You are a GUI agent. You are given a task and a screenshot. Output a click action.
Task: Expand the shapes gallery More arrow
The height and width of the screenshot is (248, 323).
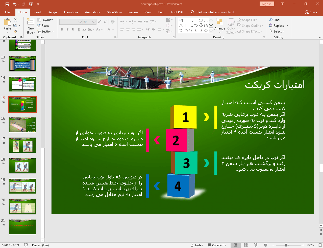click(211, 30)
